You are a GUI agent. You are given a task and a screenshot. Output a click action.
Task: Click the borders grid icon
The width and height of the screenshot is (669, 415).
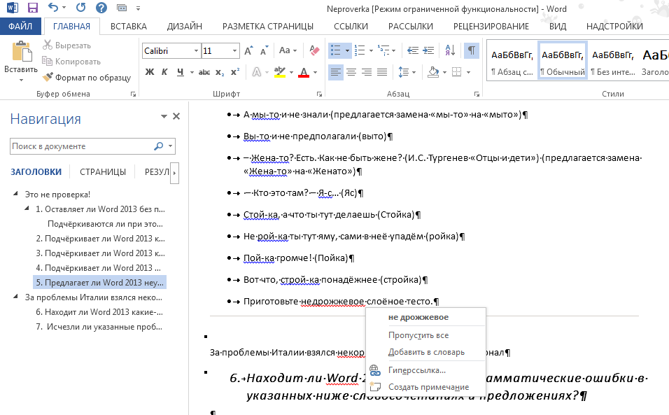click(456, 72)
